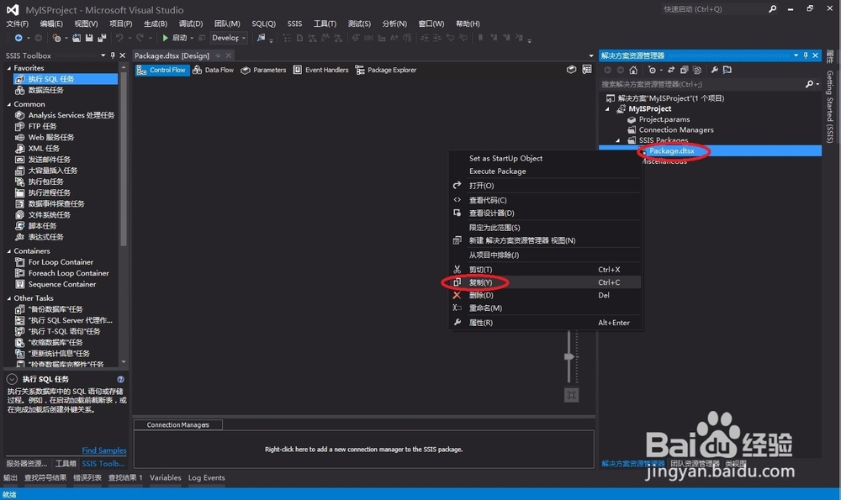Pick the Web 服务任务 item
This screenshot has height=500, width=841.
pos(51,137)
